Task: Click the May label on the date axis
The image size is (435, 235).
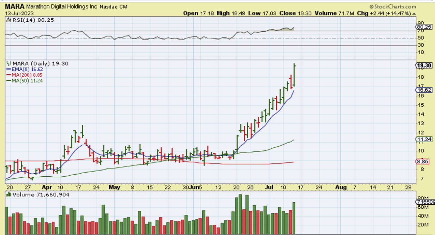Action: [114, 187]
